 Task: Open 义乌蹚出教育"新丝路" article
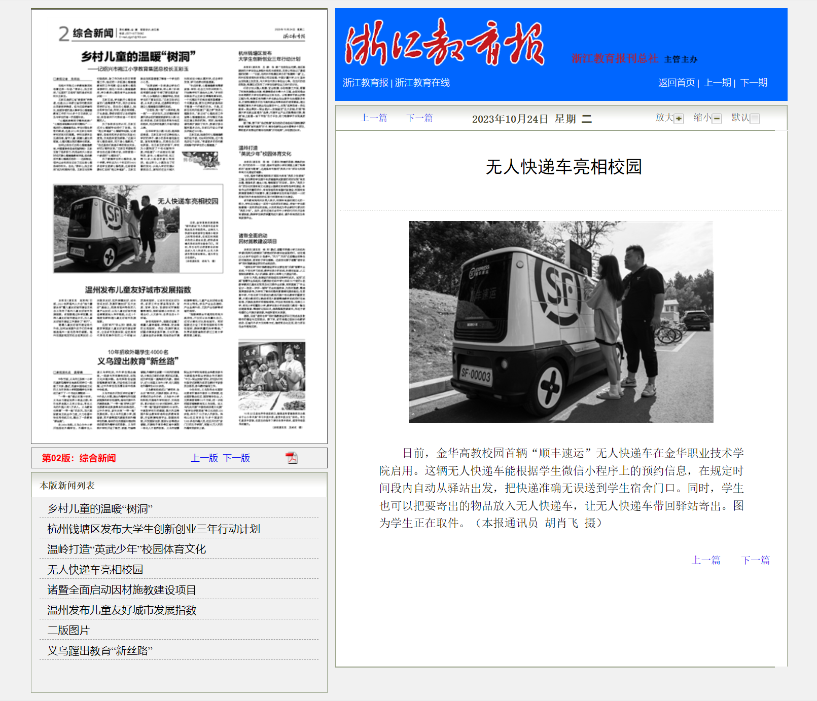point(100,650)
